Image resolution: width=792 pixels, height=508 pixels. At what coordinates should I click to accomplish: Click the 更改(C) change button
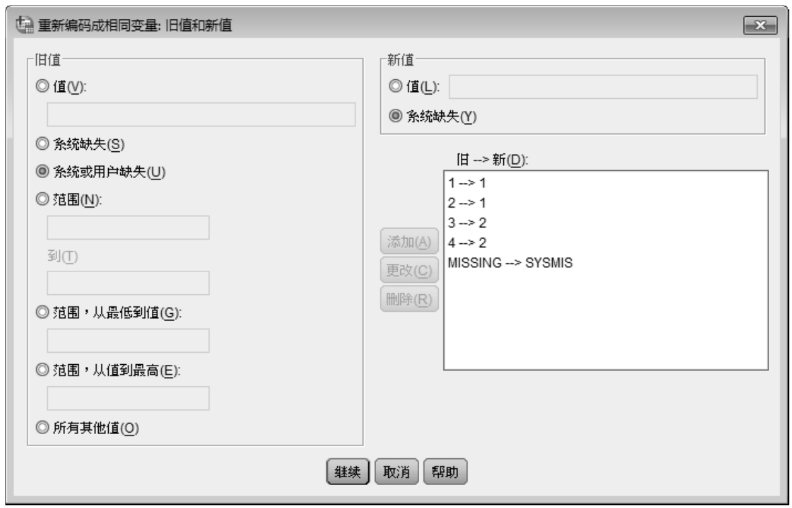409,270
